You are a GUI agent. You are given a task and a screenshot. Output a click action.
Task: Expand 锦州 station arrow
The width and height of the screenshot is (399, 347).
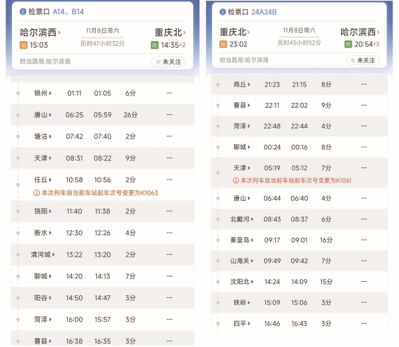coord(51,93)
